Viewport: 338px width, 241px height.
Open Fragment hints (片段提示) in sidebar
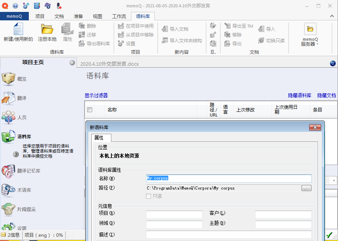(x=18, y=209)
